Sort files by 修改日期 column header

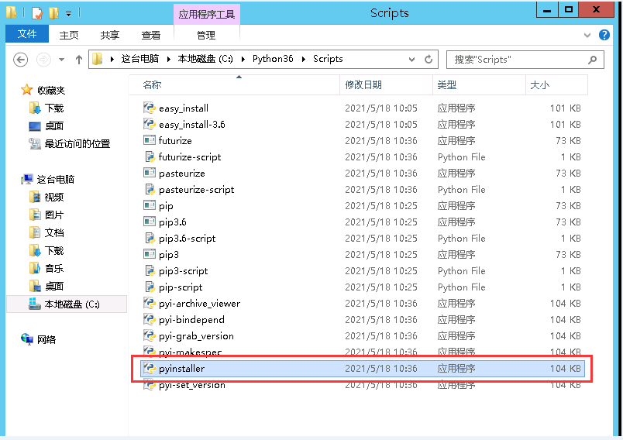click(x=363, y=85)
